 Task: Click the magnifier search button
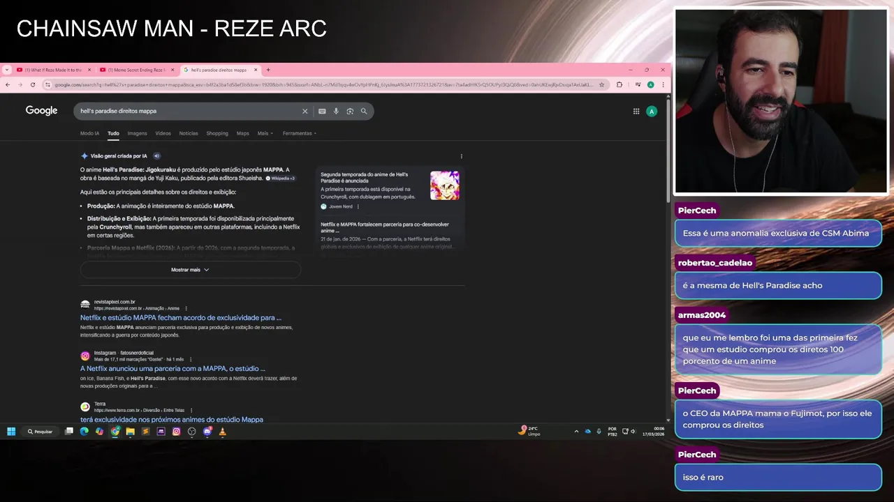[364, 111]
